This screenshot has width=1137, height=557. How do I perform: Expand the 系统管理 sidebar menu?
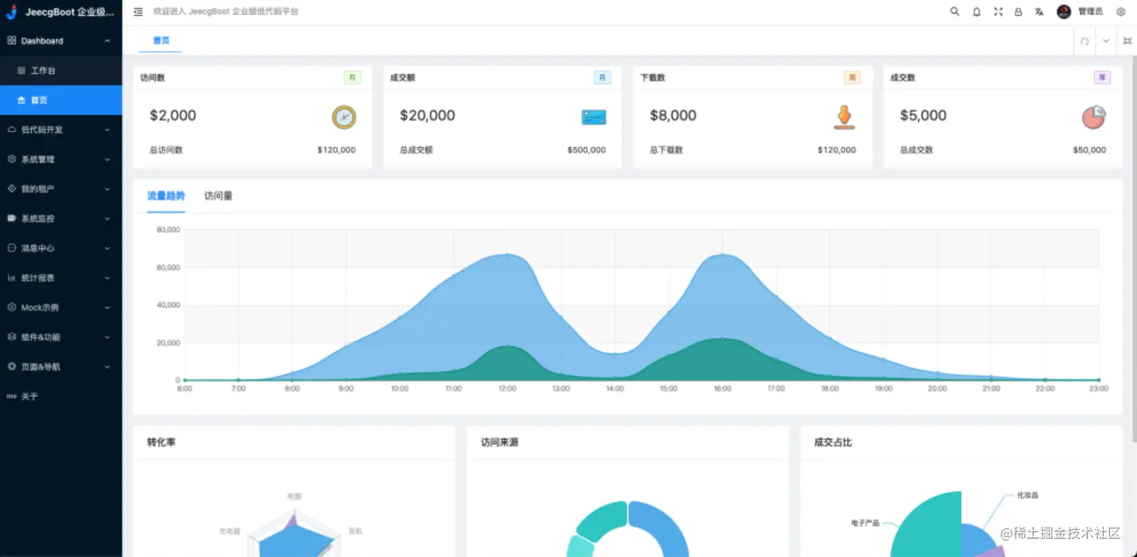click(61, 159)
